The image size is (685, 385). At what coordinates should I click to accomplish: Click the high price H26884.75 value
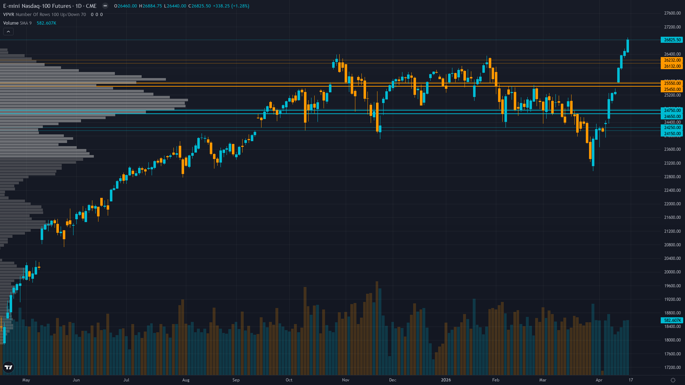(150, 6)
